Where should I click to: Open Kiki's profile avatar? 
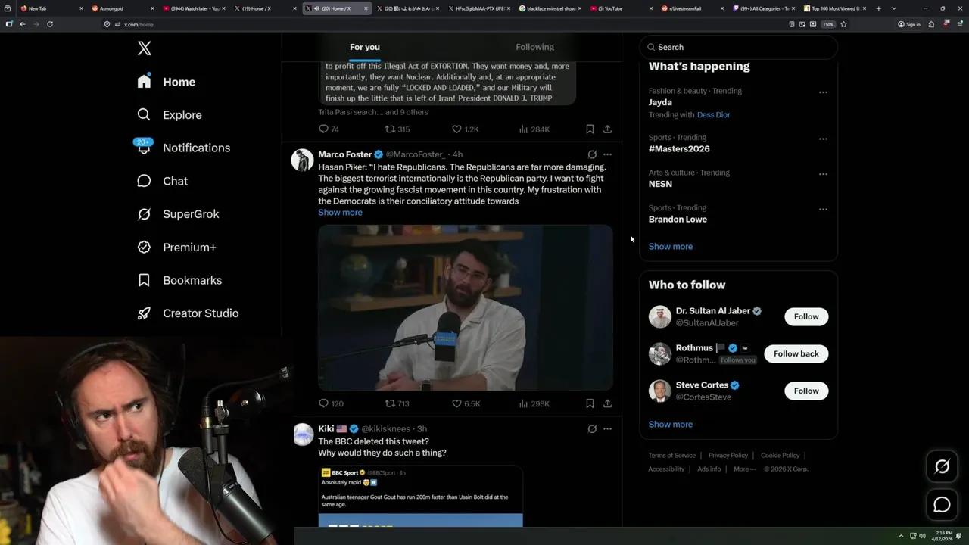click(303, 434)
